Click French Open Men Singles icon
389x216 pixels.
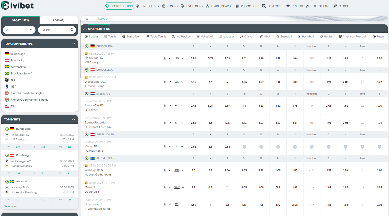[x=7, y=93]
